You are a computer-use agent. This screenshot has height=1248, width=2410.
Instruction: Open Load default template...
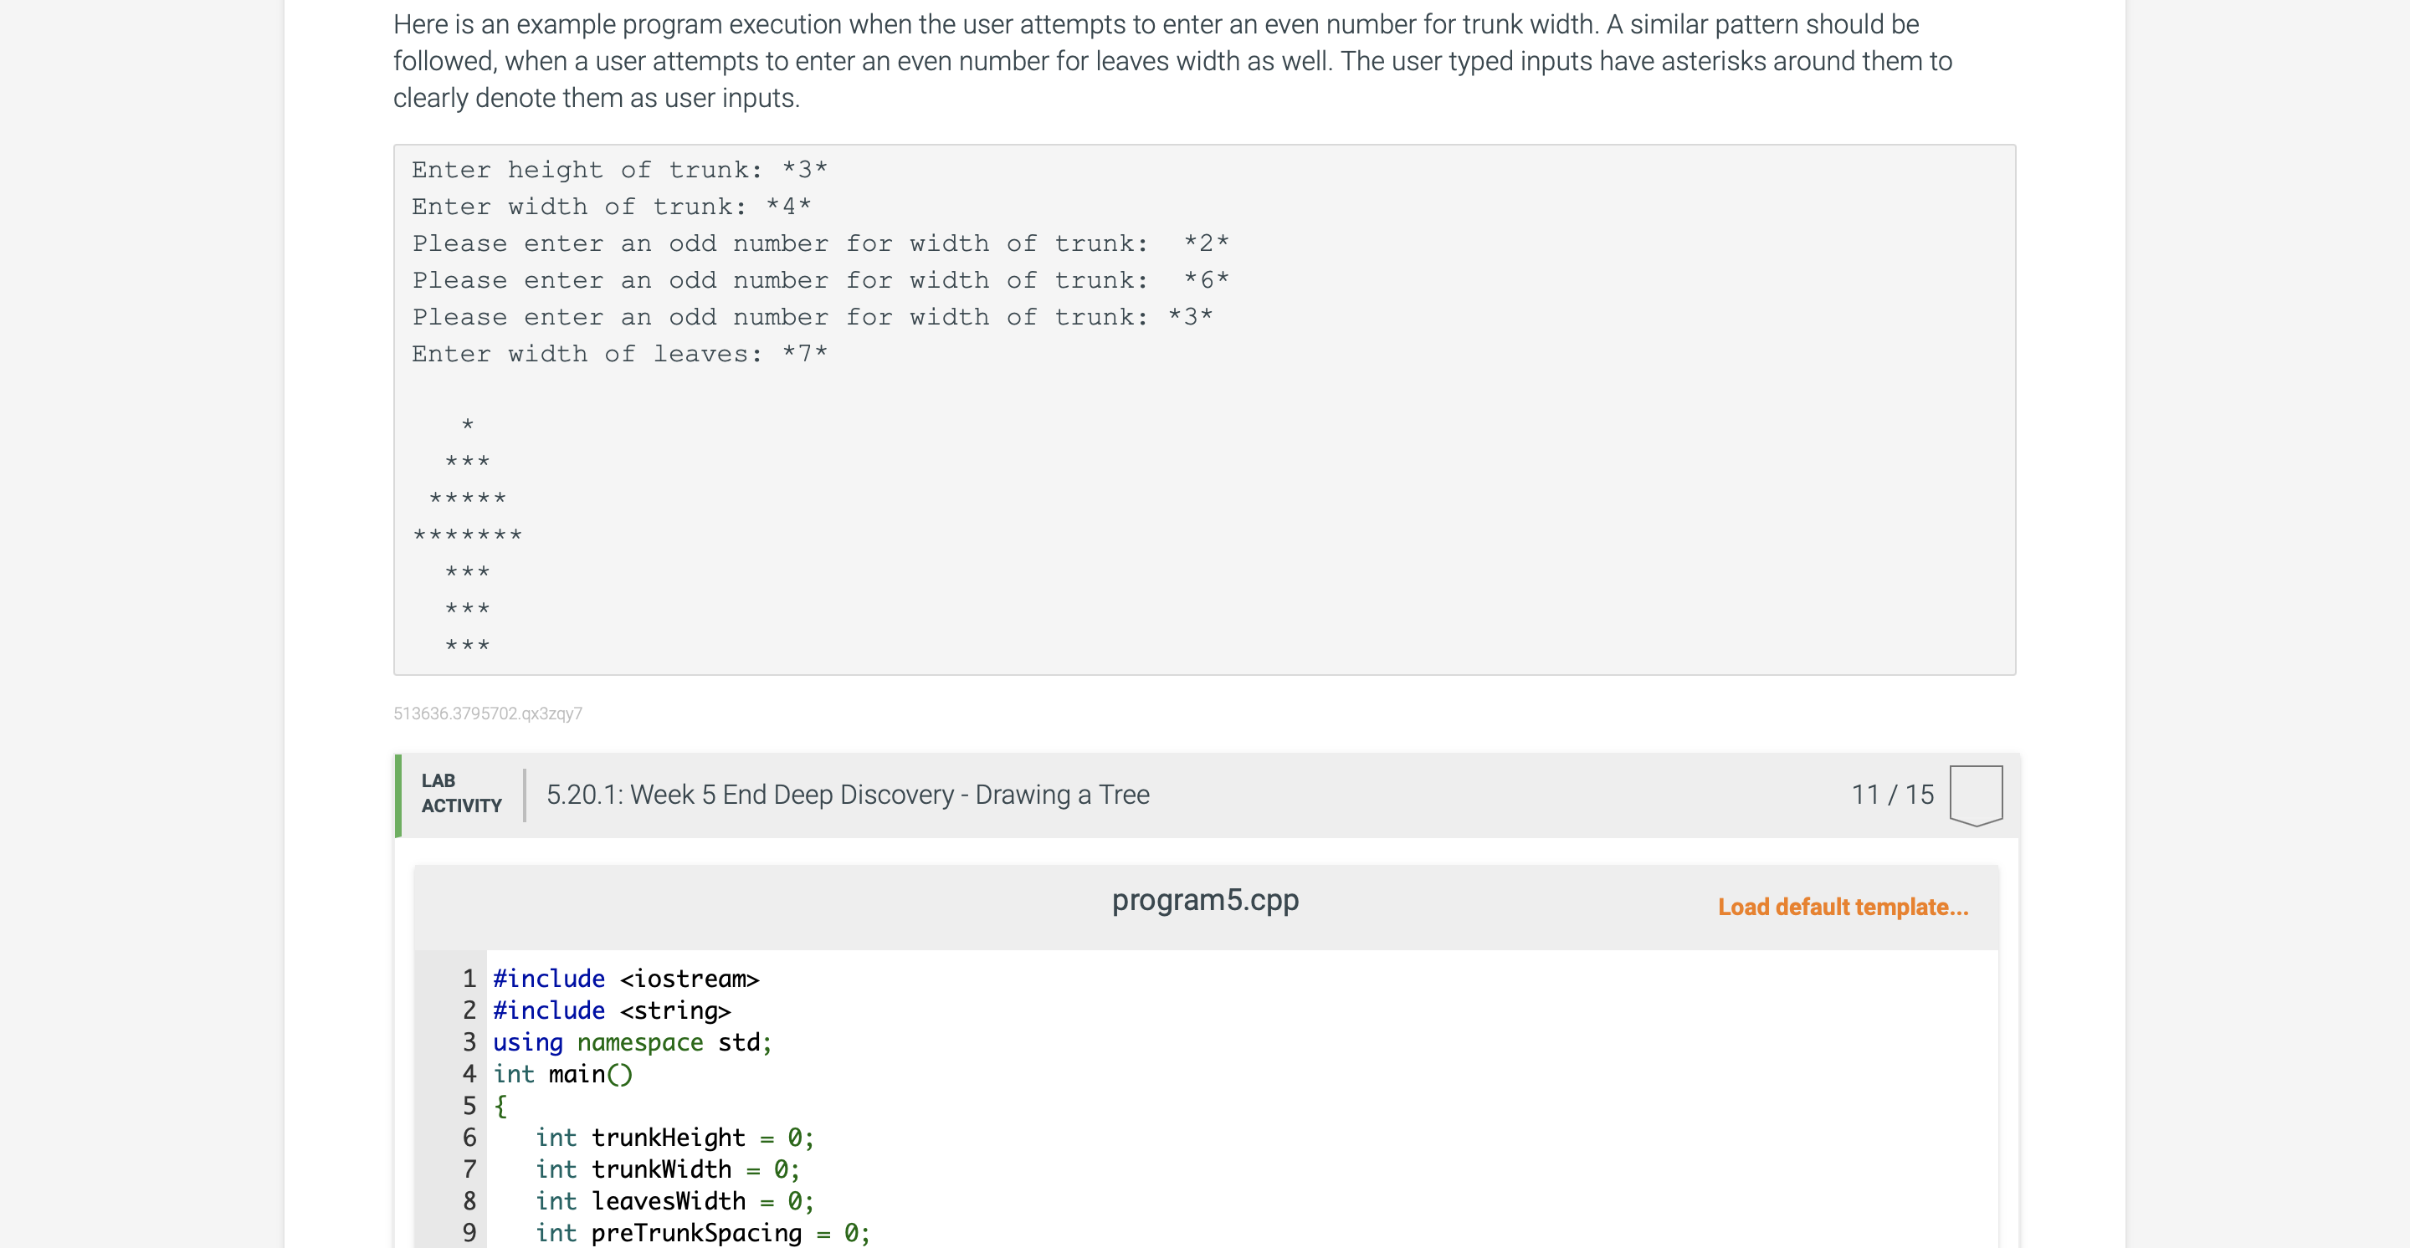pos(1843,906)
